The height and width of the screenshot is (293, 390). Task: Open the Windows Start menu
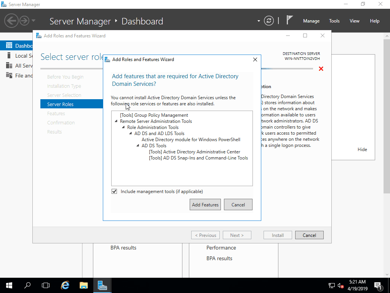(x=9, y=285)
